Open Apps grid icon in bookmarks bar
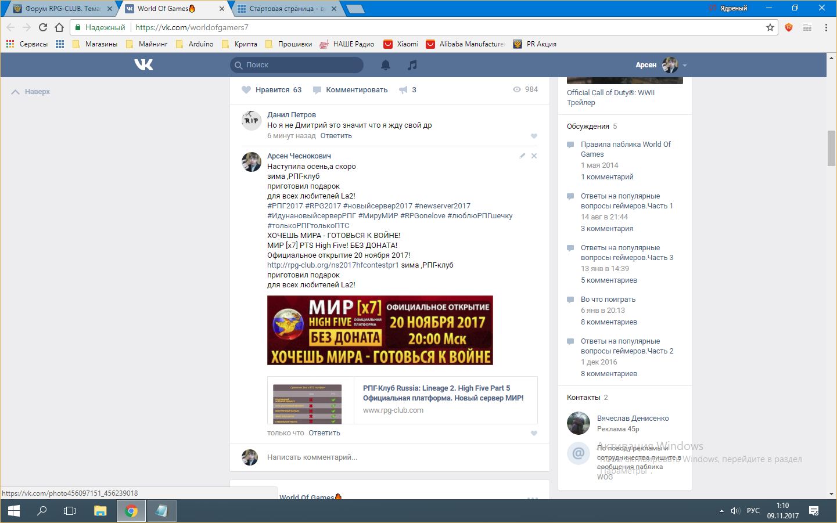 point(60,44)
